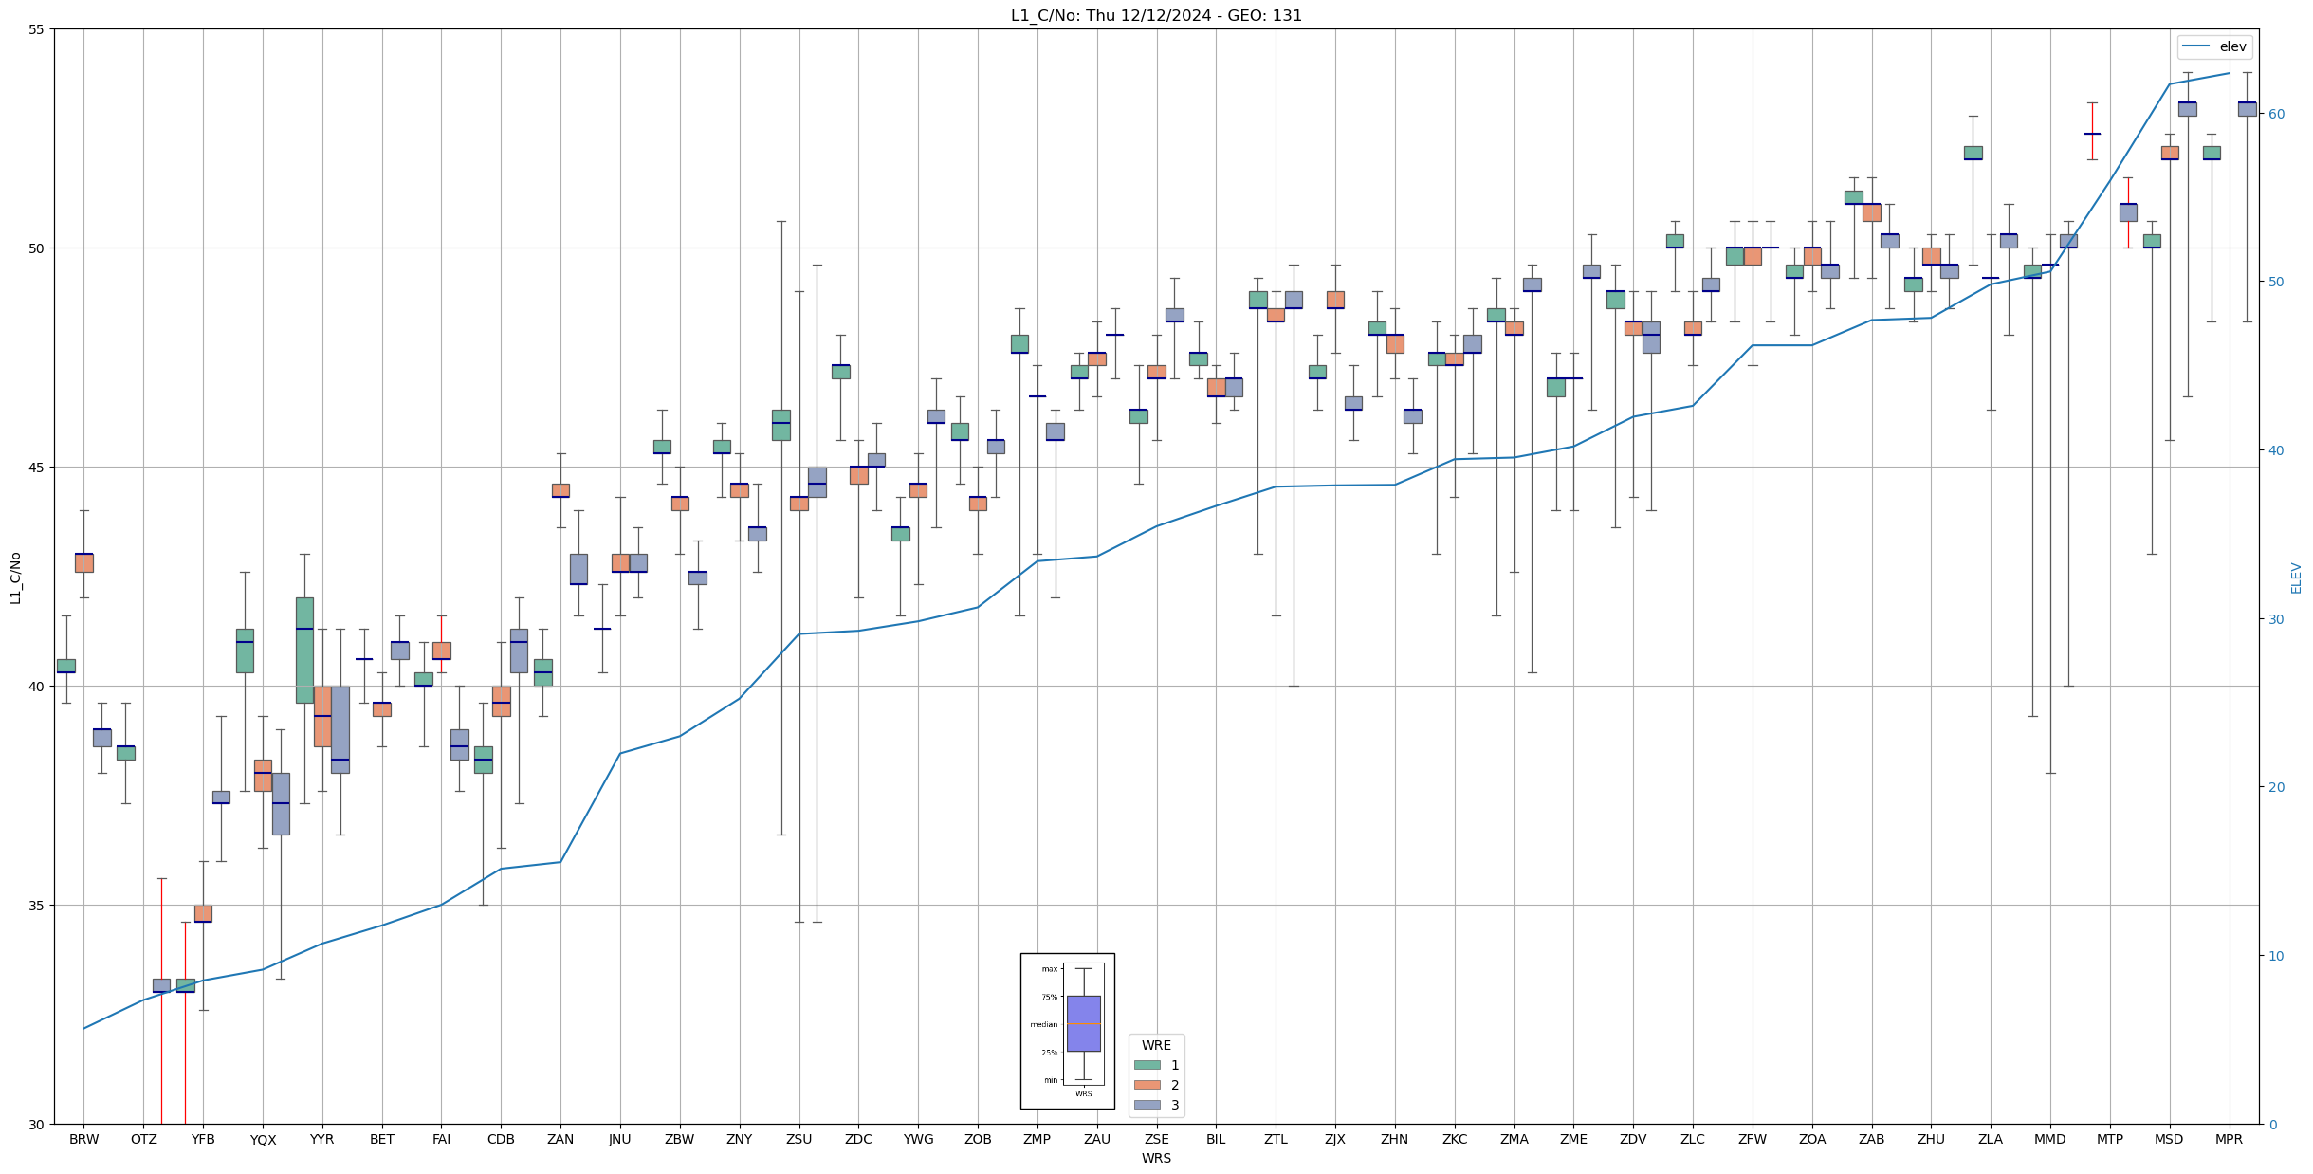Click the blue-gray WRE 3 legend swatch

tap(1147, 1105)
